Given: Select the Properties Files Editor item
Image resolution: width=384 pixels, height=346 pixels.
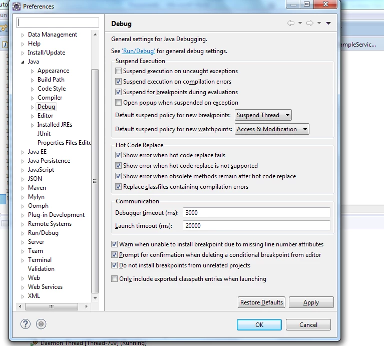Looking at the screenshot, I should 64,143.
